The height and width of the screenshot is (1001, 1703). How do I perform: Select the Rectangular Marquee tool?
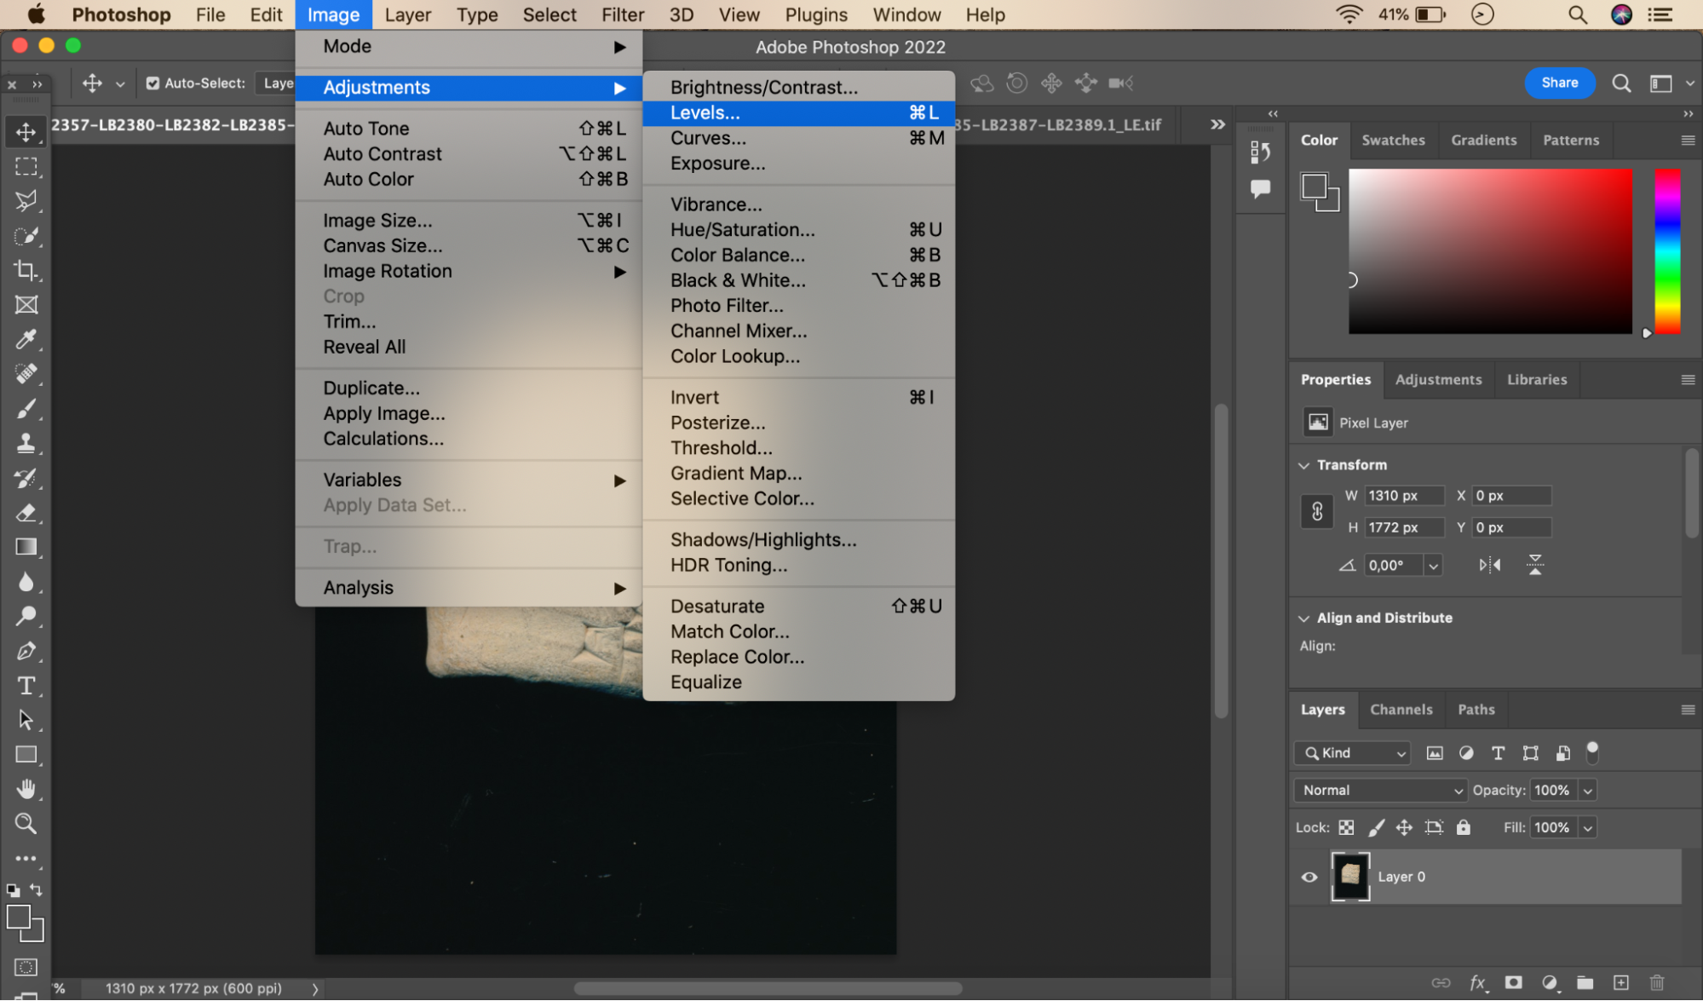click(x=26, y=167)
